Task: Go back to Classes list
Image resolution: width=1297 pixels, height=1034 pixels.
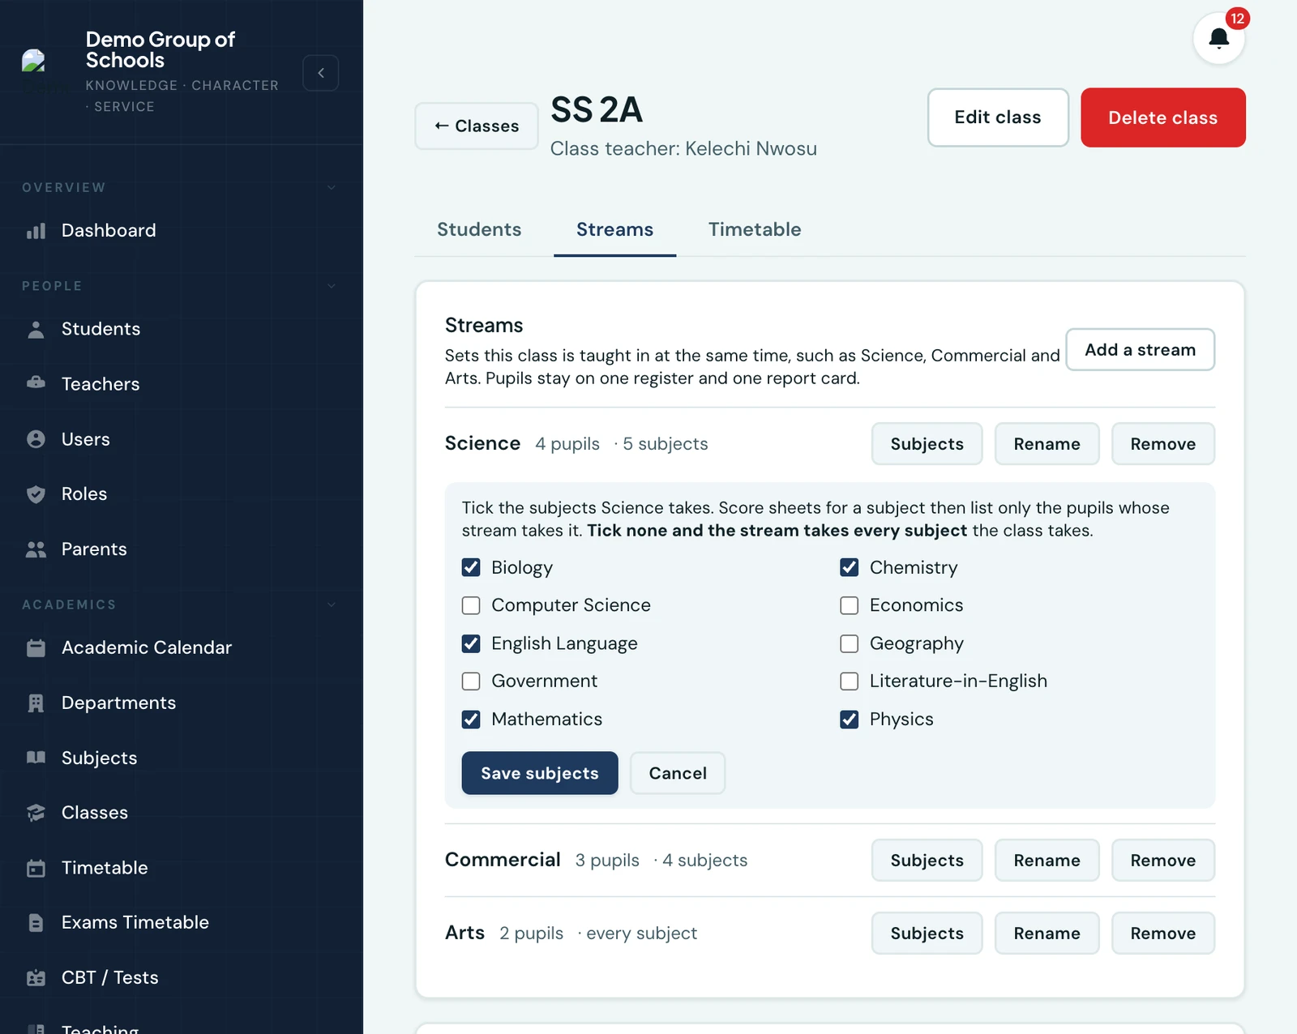Action: tap(477, 126)
